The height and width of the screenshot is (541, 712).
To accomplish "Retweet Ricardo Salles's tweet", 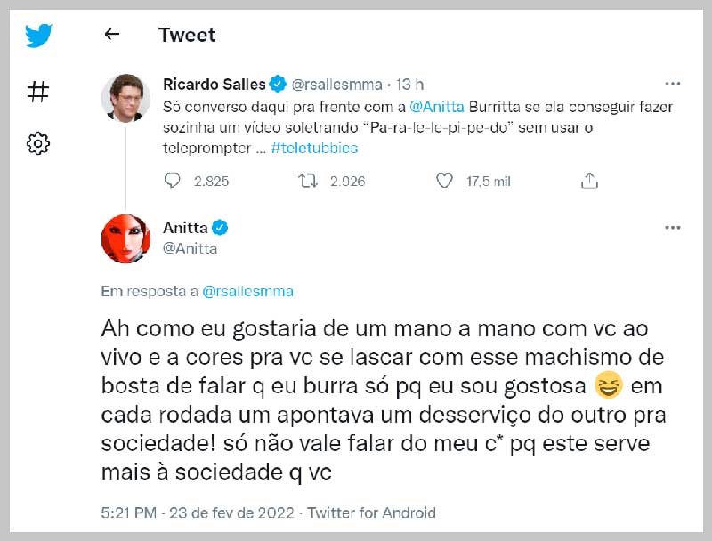I will (x=309, y=181).
